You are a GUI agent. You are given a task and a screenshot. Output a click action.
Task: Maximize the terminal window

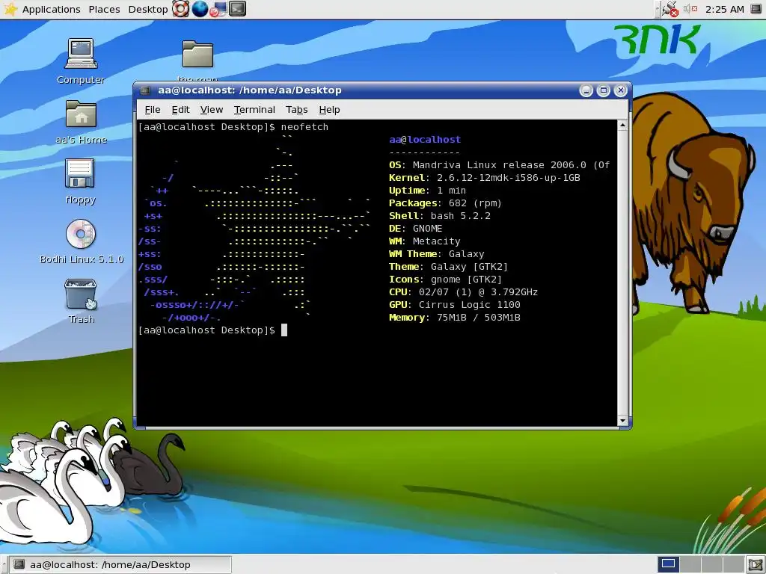tap(604, 90)
